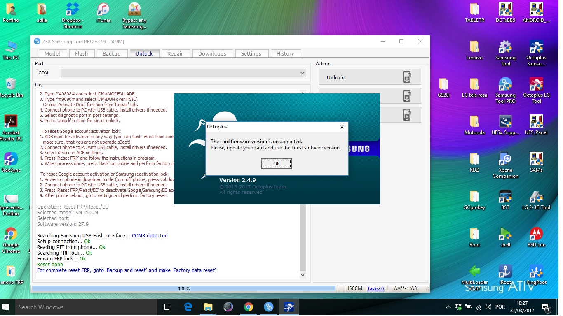Viewport: 563px width, 316px height.
Task: Open This PC desktop icon
Action: [11, 51]
